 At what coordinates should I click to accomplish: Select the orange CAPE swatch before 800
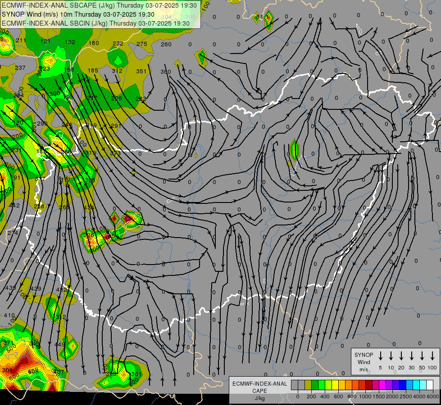click(349, 385)
